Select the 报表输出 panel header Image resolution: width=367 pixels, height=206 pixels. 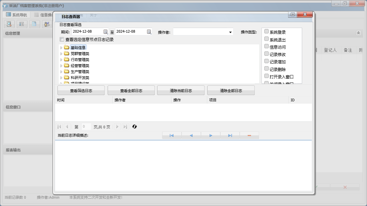tap(28, 150)
